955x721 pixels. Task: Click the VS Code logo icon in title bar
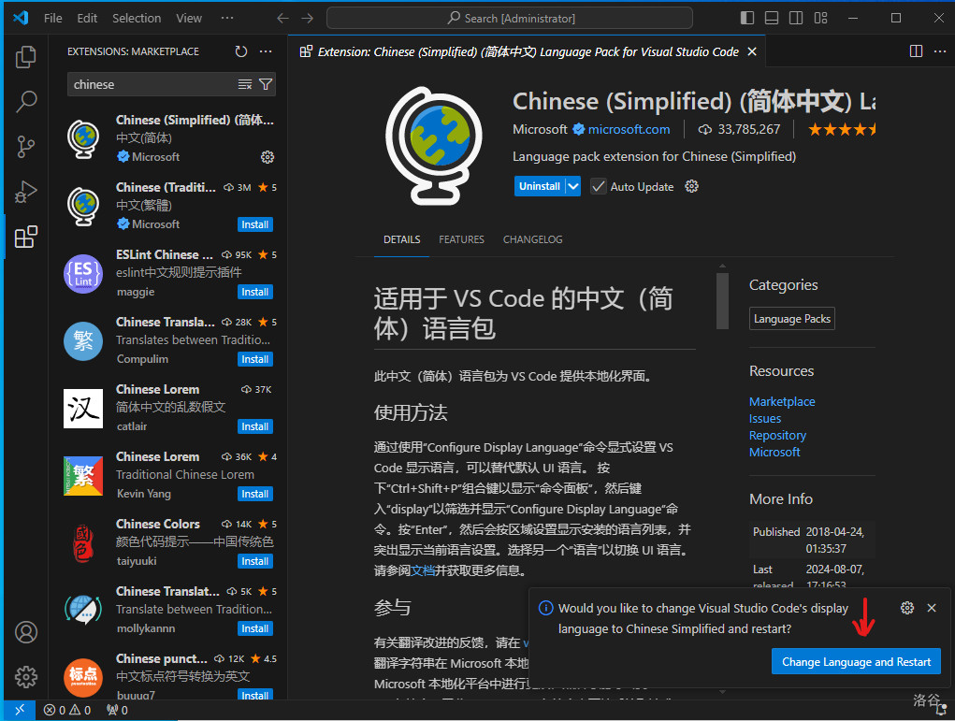[x=21, y=18]
